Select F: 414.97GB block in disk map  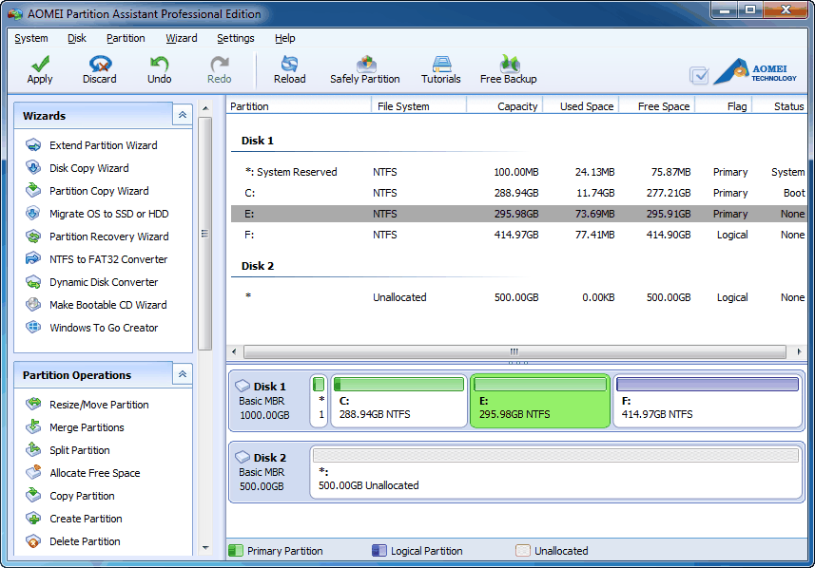[x=708, y=402]
